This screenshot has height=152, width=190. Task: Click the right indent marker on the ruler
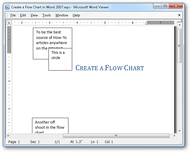pos(146,23)
